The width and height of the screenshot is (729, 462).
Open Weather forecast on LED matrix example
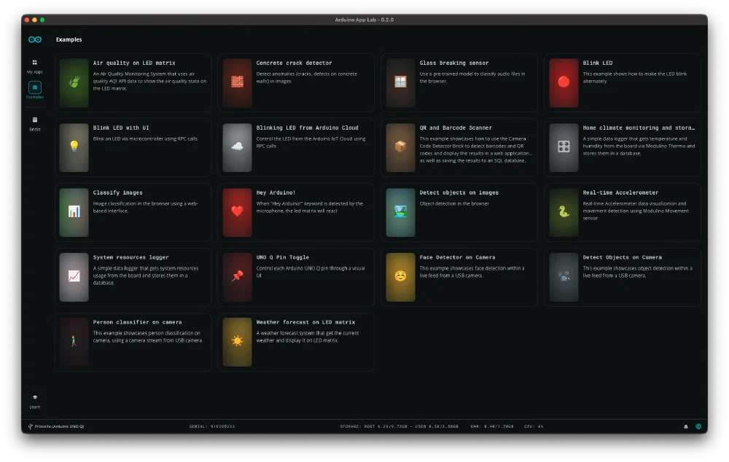[x=296, y=342]
